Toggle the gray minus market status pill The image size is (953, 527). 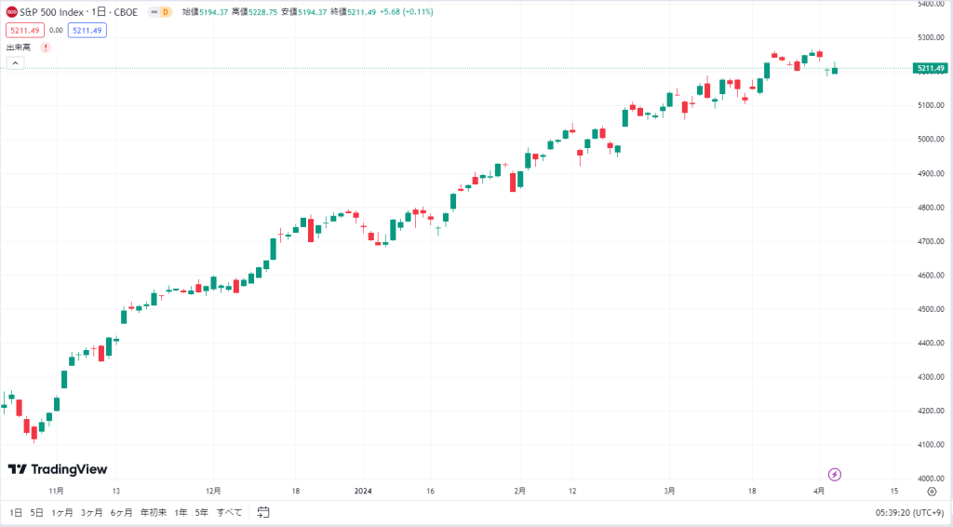coord(154,12)
